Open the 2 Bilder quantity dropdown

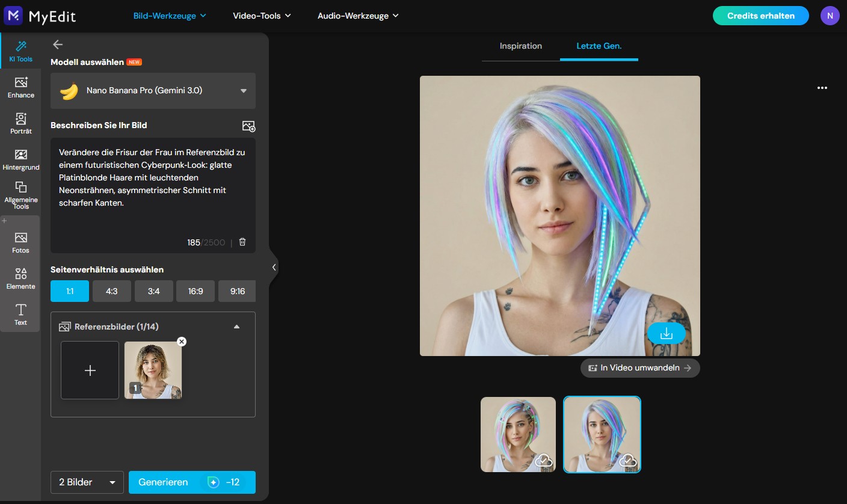point(87,482)
